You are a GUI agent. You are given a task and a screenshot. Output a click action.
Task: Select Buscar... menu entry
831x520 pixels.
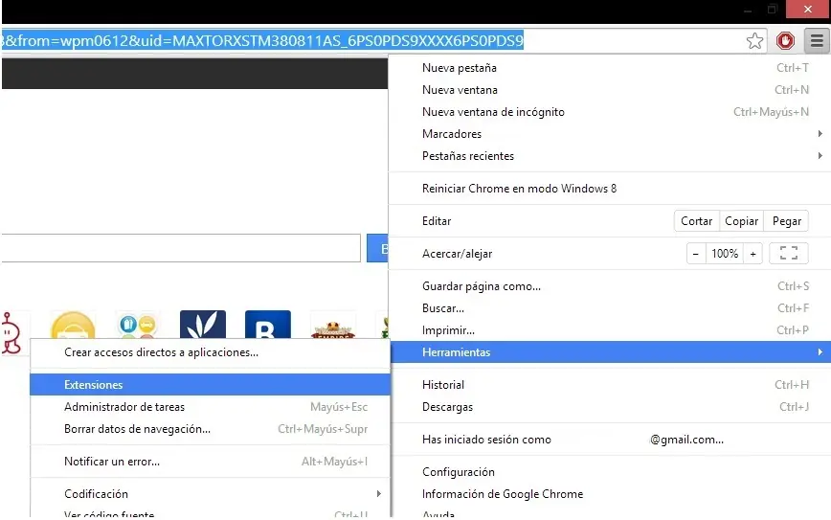(x=610, y=308)
